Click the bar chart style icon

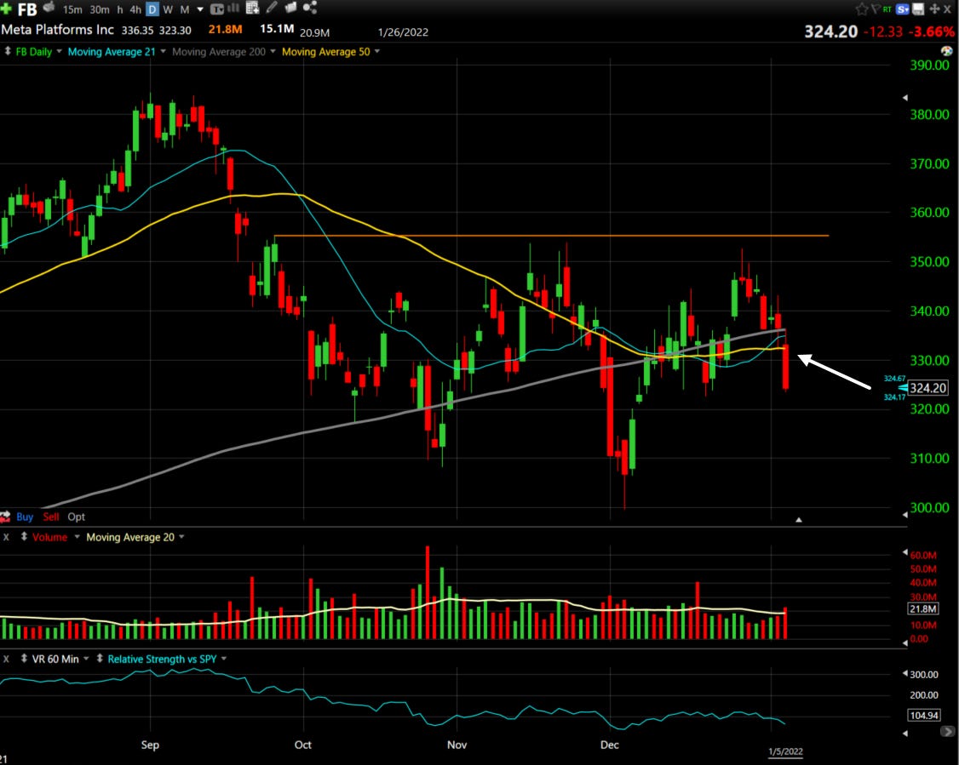(233, 9)
